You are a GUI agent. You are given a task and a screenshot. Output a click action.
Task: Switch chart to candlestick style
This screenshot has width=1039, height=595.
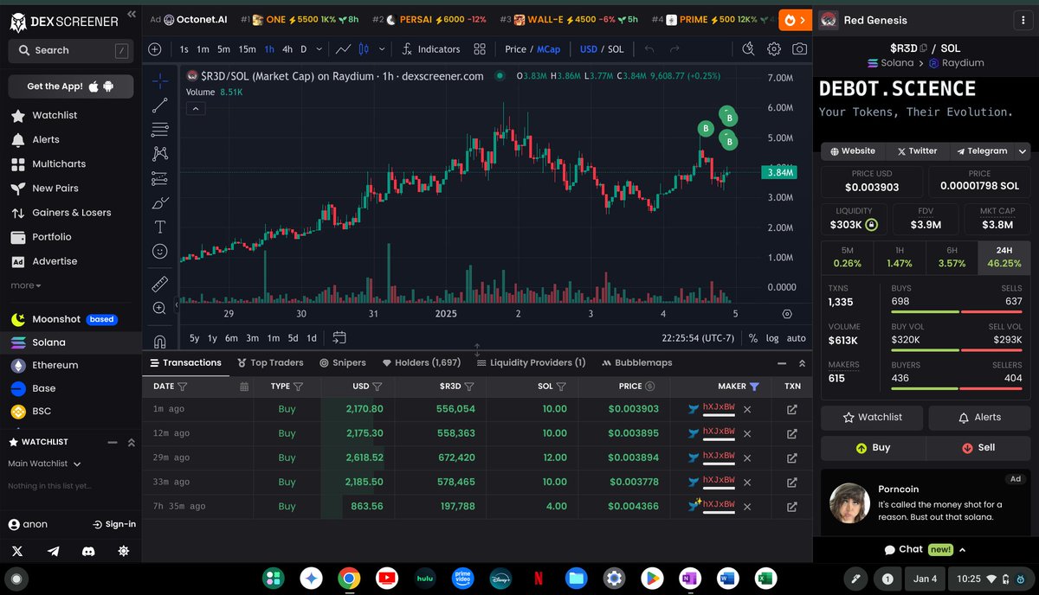click(365, 49)
